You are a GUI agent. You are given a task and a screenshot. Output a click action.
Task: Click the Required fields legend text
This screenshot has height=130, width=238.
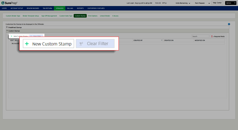tap(219, 37)
